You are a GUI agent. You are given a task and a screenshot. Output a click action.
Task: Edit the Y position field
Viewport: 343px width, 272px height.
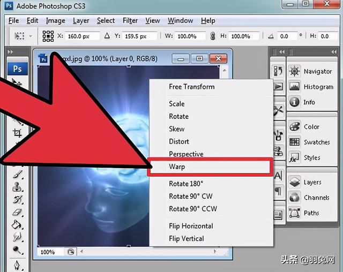(x=139, y=36)
